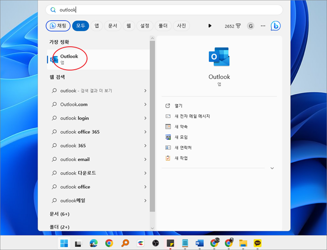Click web suggestion 'Outlook.com'
The width and height of the screenshot is (327, 250).
click(74, 104)
